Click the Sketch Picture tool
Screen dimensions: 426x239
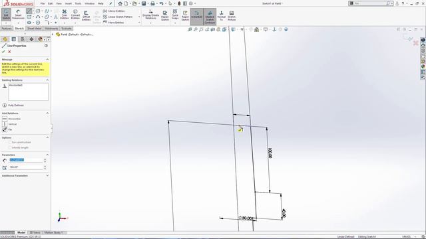232,16
